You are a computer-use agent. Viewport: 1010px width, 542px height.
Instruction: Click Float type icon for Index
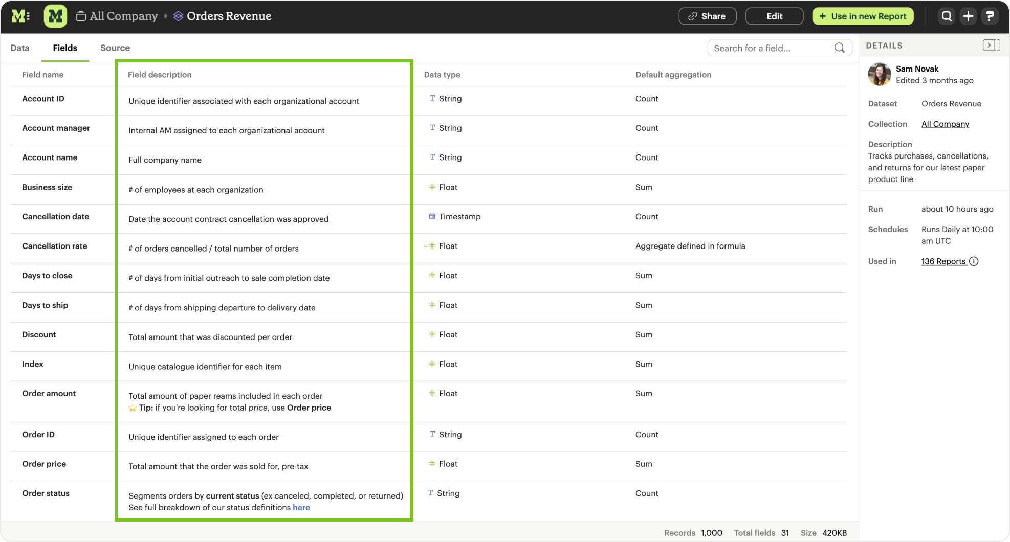[x=432, y=364]
